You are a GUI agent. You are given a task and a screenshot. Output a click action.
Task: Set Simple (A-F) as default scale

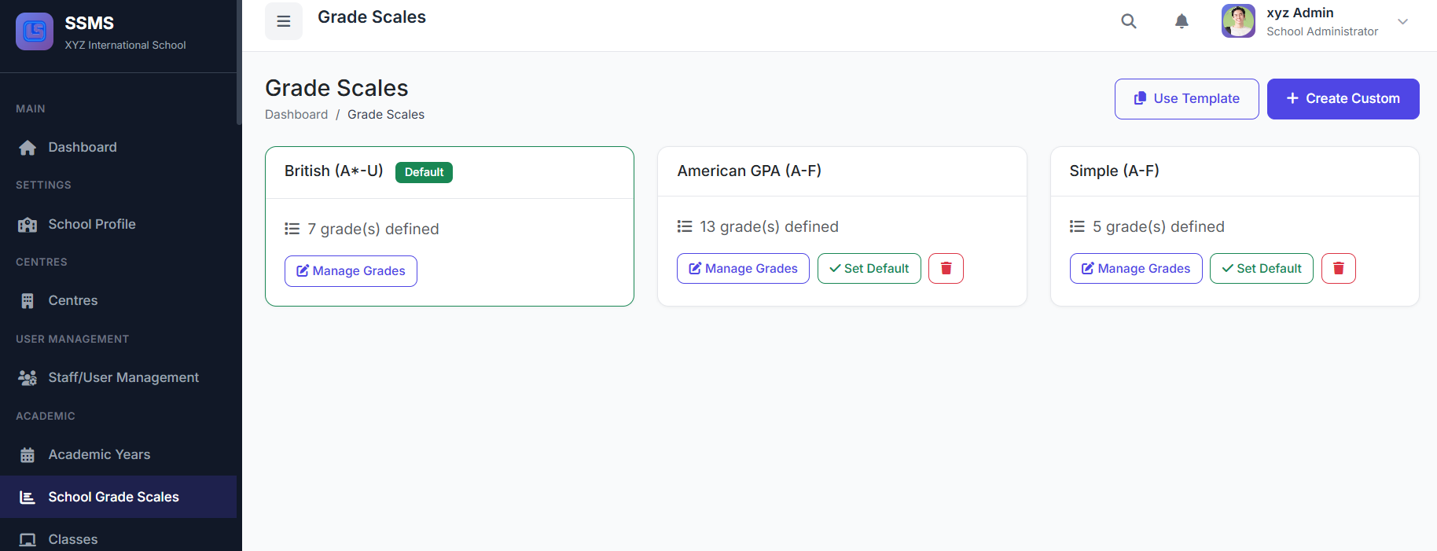click(x=1261, y=268)
